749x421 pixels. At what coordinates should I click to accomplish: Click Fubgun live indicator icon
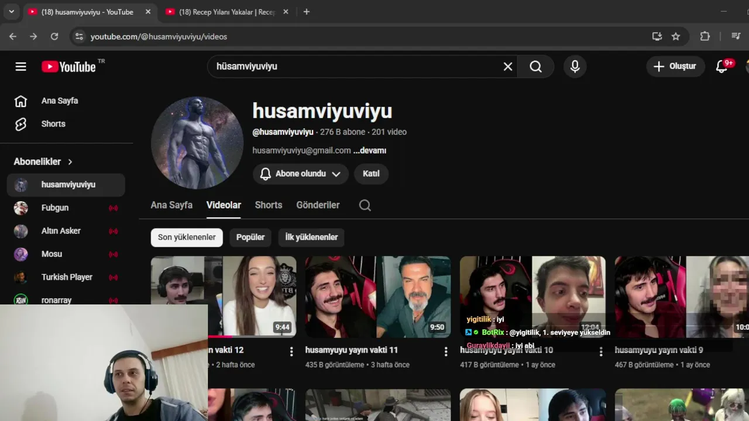(x=114, y=208)
